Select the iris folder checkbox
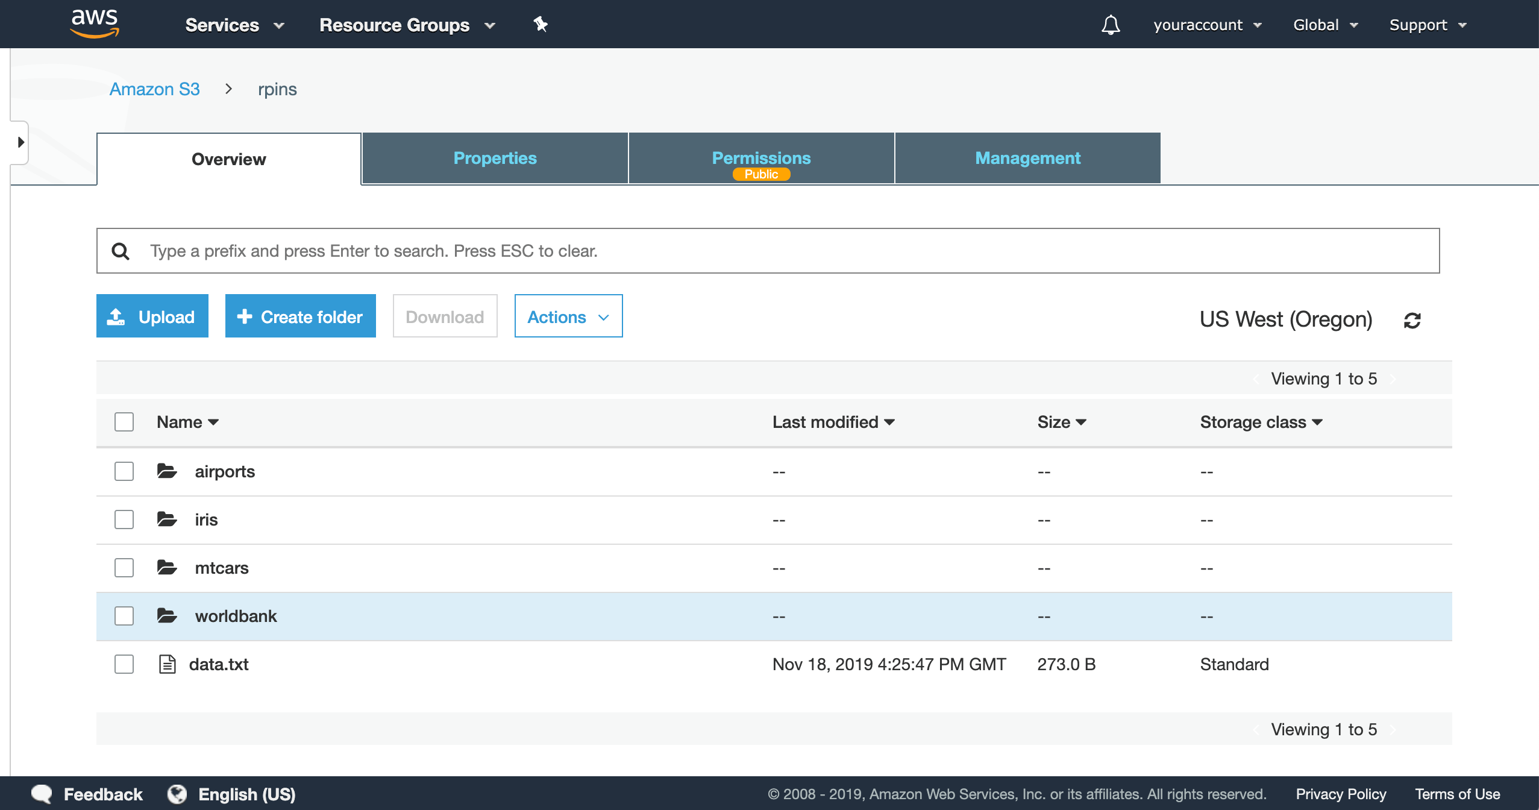Screen dimensions: 1539x810 (x=124, y=520)
